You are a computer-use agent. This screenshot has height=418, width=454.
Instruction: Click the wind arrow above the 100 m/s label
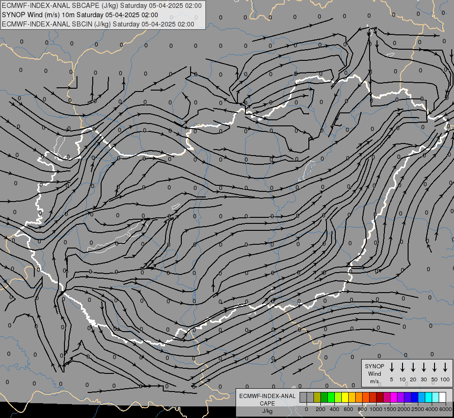point(445,367)
